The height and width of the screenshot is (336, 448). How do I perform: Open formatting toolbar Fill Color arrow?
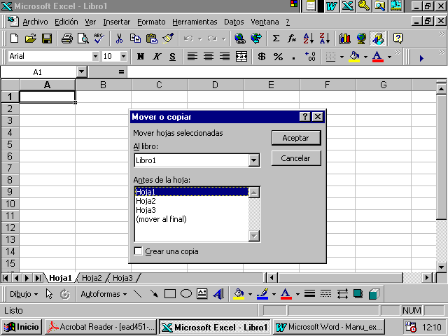pyautogui.click(x=365, y=57)
